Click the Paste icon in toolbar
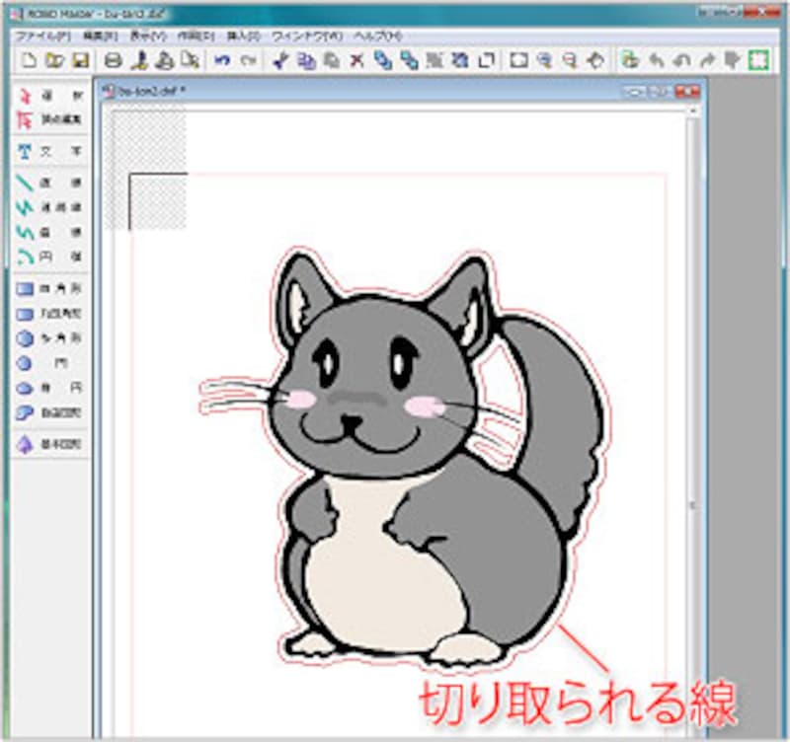 click(x=331, y=60)
